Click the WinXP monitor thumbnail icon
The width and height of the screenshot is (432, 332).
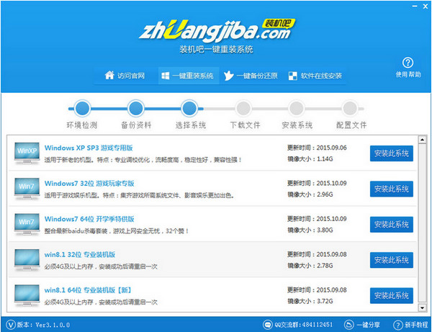[27, 153]
